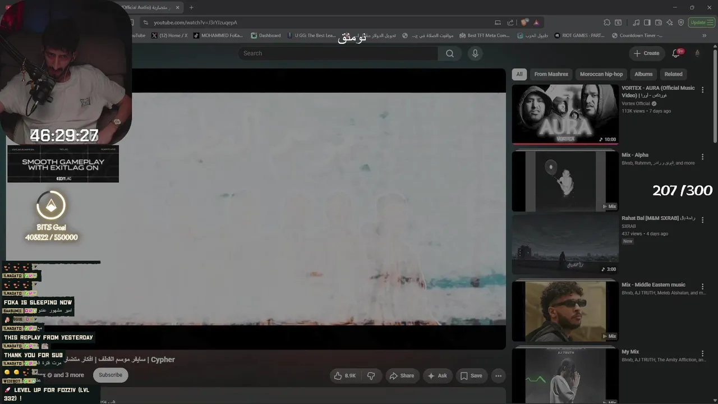Screen dimensions: 718x404
Task: Toggle the browser sidebar panel icon
Action: [647, 22]
